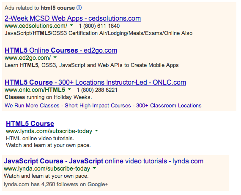This screenshot has width=241, height=195.
Task: Click 'lynda.com has 4,260 followers on Google+' text
Action: tap(56, 184)
